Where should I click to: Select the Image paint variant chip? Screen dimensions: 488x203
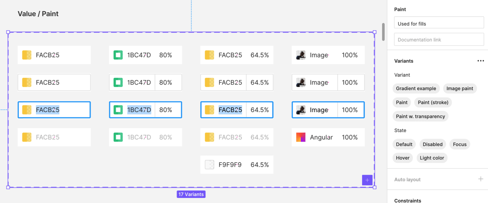460,88
